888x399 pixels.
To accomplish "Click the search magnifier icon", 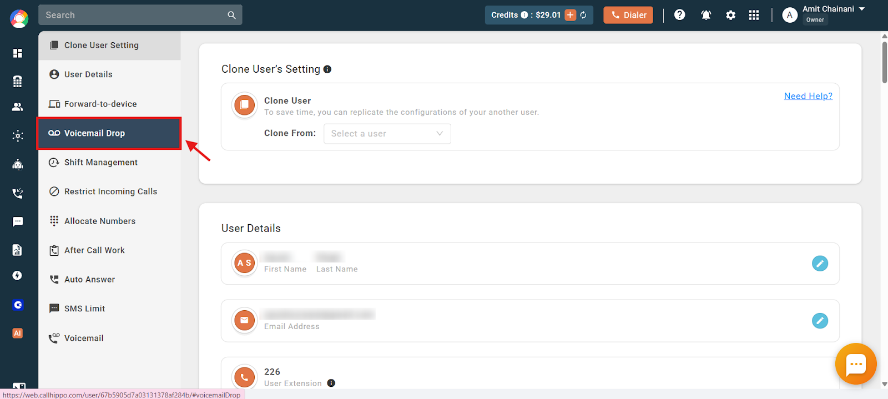I will [231, 15].
